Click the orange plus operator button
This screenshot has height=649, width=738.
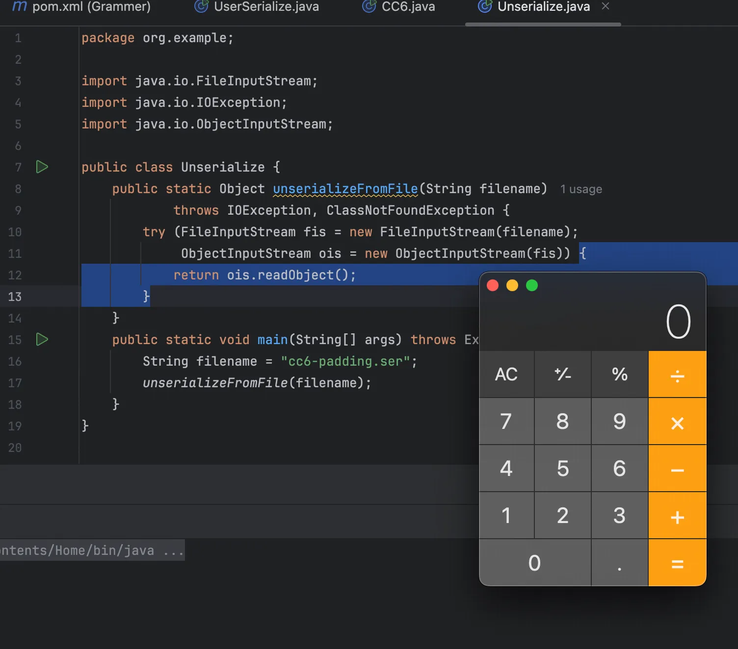coord(677,516)
